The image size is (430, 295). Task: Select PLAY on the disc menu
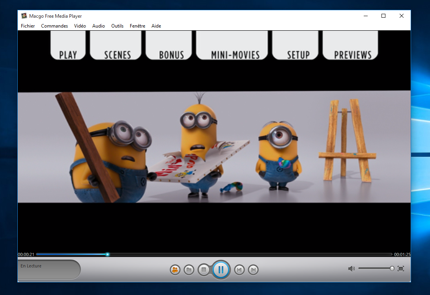pyautogui.click(x=68, y=45)
